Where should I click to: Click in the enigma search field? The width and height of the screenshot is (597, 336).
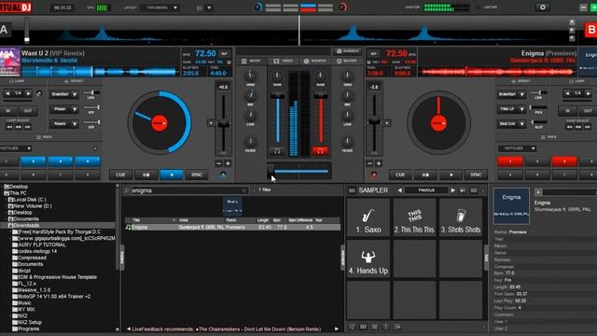tap(187, 190)
